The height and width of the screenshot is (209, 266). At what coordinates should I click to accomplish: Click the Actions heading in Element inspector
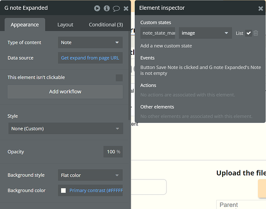[148, 85]
